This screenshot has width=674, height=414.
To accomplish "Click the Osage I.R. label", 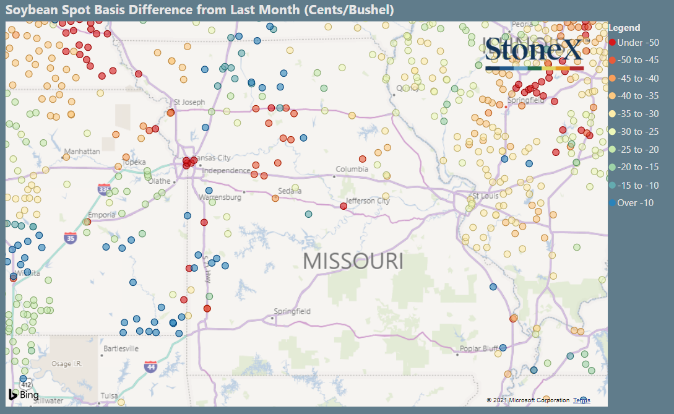I will tap(67, 364).
